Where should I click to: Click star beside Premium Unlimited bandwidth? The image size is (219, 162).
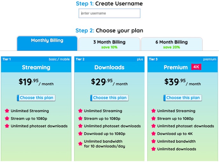coord(153,141)
